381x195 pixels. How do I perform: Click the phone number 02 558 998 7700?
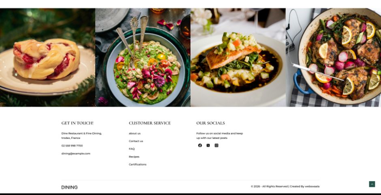(x=72, y=146)
